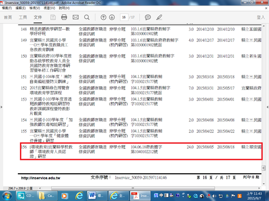The width and height of the screenshot is (269, 201).
Task: Send file by email envelope icon
Action: point(75,17)
